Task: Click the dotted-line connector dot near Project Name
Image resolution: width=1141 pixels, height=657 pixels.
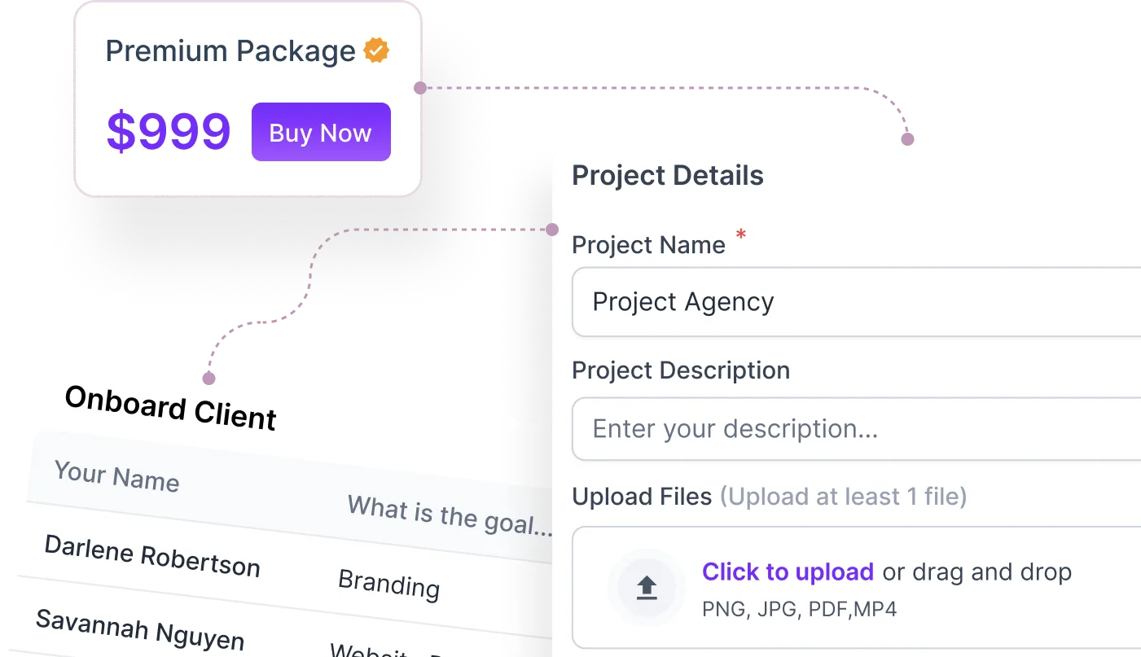Action: (x=553, y=230)
